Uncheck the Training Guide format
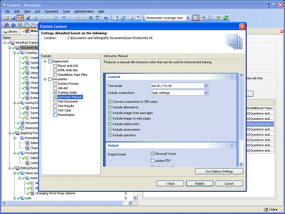This screenshot has width=285, height=214. [x=55, y=92]
